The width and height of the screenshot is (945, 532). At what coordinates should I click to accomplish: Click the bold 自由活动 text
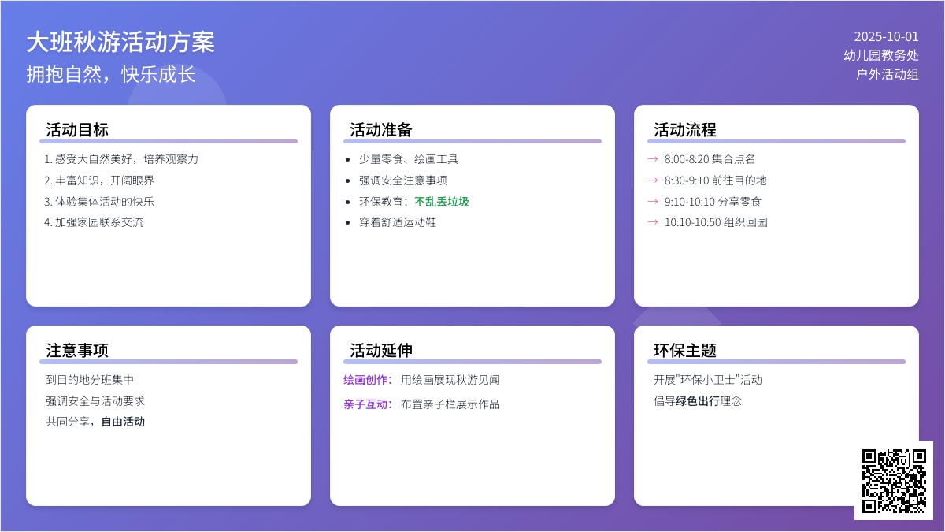[123, 422]
